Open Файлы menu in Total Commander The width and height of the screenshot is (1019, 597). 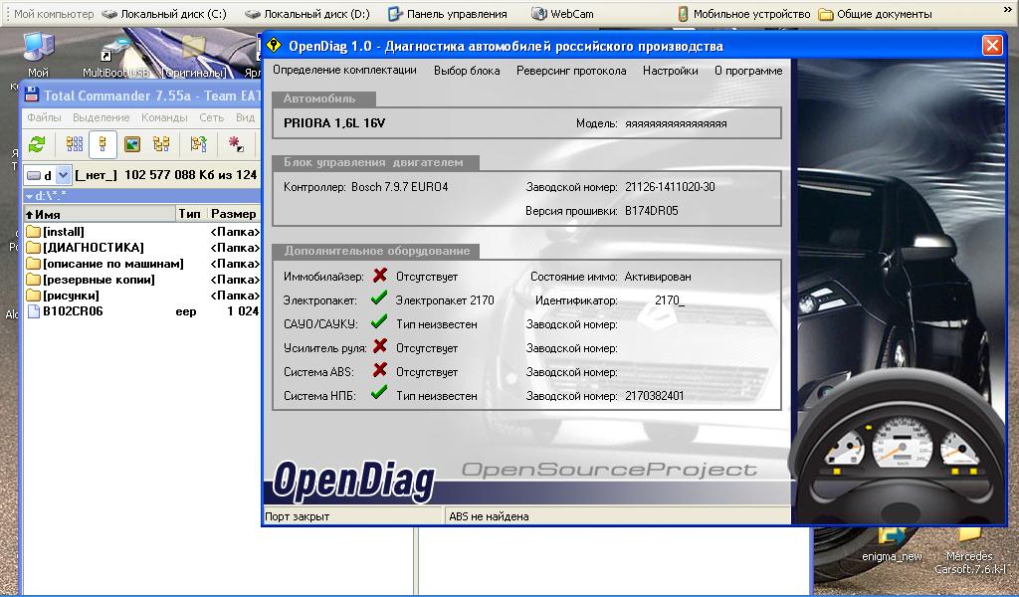click(44, 117)
